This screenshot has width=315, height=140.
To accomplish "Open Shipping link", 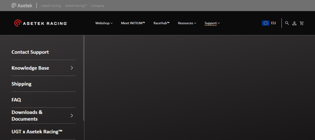I will (x=22, y=84).
